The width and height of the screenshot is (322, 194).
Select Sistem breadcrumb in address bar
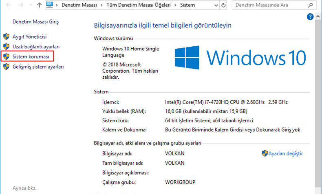[x=187, y=5]
